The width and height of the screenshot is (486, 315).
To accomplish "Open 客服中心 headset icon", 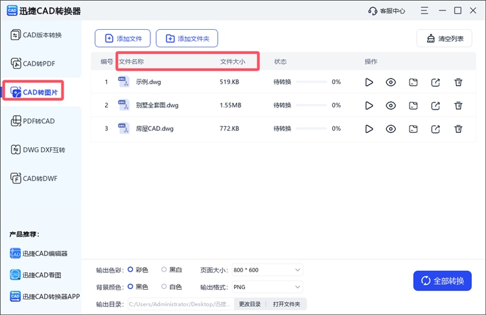I will [x=373, y=10].
